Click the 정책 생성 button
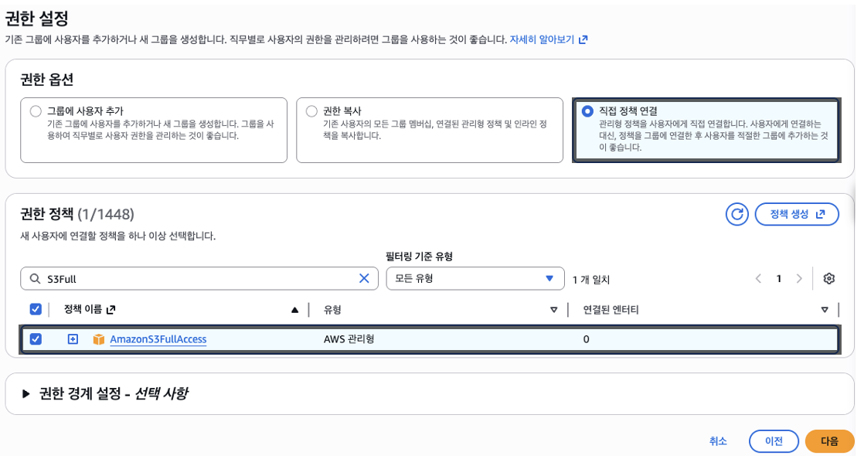The image size is (864, 476). pos(797,214)
